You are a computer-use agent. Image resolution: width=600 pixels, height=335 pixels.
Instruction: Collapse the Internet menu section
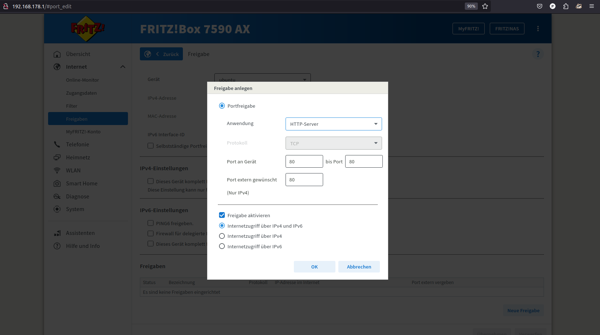tap(123, 67)
